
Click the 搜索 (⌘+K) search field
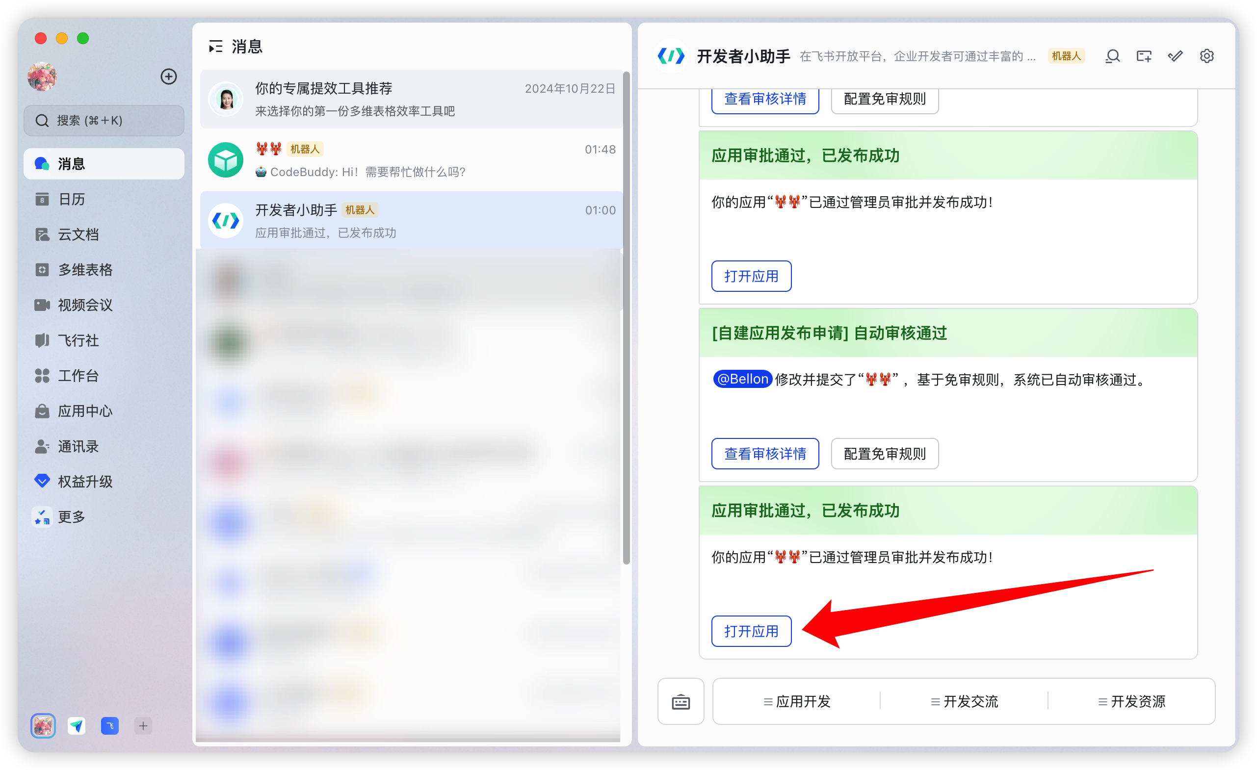point(104,120)
